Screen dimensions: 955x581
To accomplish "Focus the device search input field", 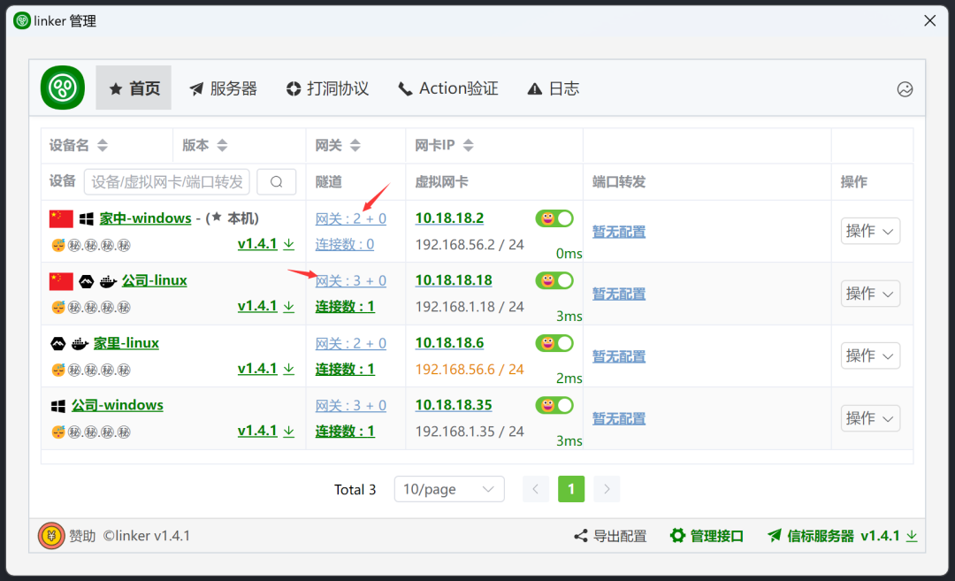I will click(x=167, y=181).
